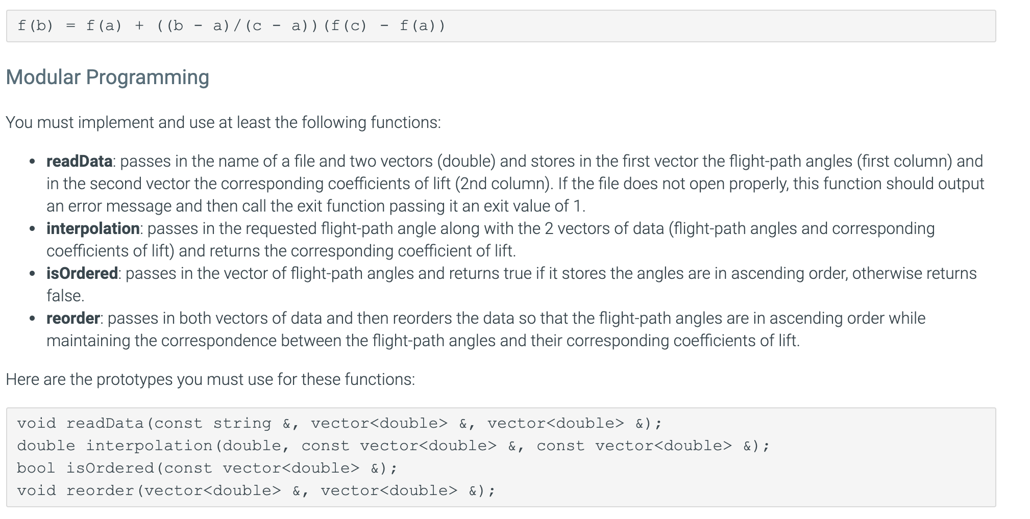This screenshot has height=519, width=1030.
Task: Click the double interpolation prototype line
Action: click(394, 446)
